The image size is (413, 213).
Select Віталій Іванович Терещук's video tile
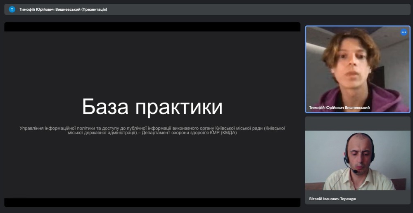(358, 161)
